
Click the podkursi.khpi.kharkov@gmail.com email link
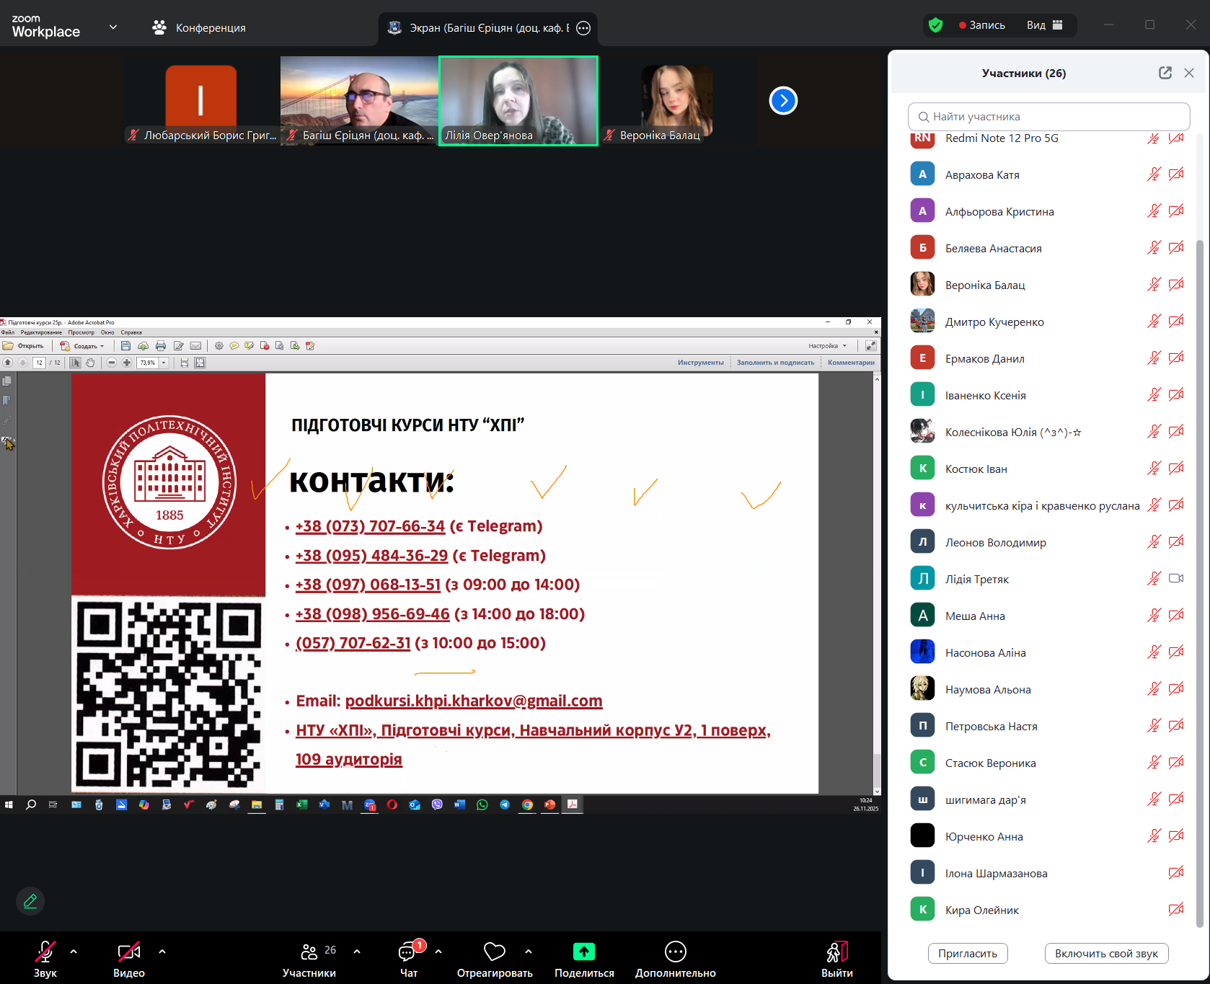click(474, 701)
